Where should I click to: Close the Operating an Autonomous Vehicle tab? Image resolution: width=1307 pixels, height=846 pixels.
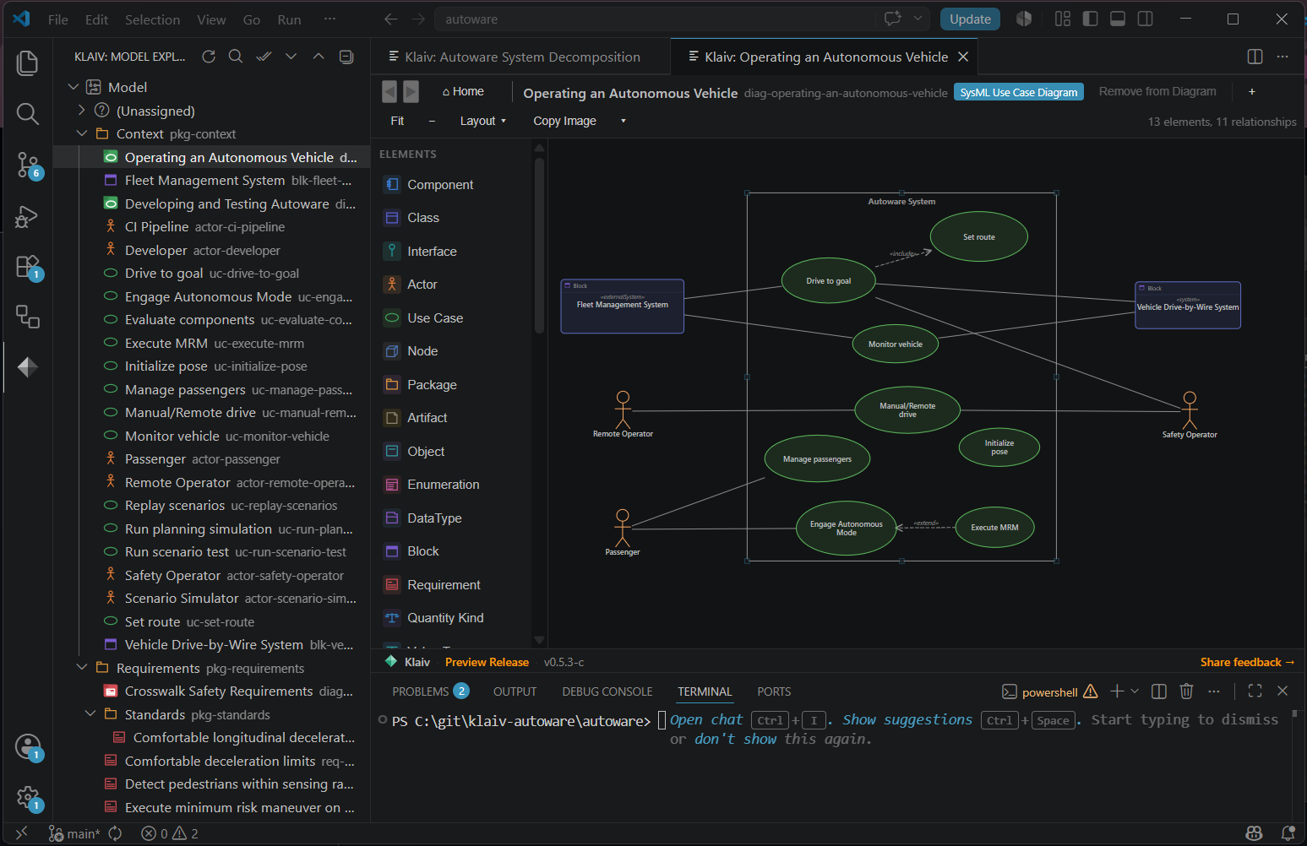pos(963,57)
